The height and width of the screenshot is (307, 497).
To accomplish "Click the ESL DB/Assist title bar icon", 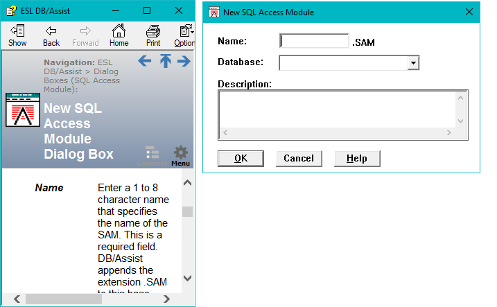I will (x=11, y=11).
